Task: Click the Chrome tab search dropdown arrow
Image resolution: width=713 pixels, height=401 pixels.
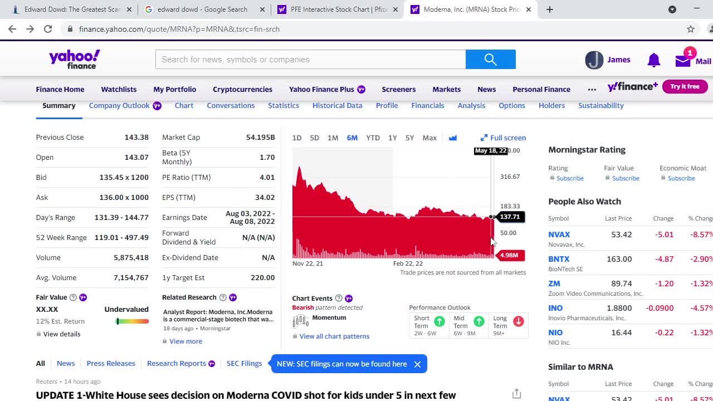Action: 672,9
